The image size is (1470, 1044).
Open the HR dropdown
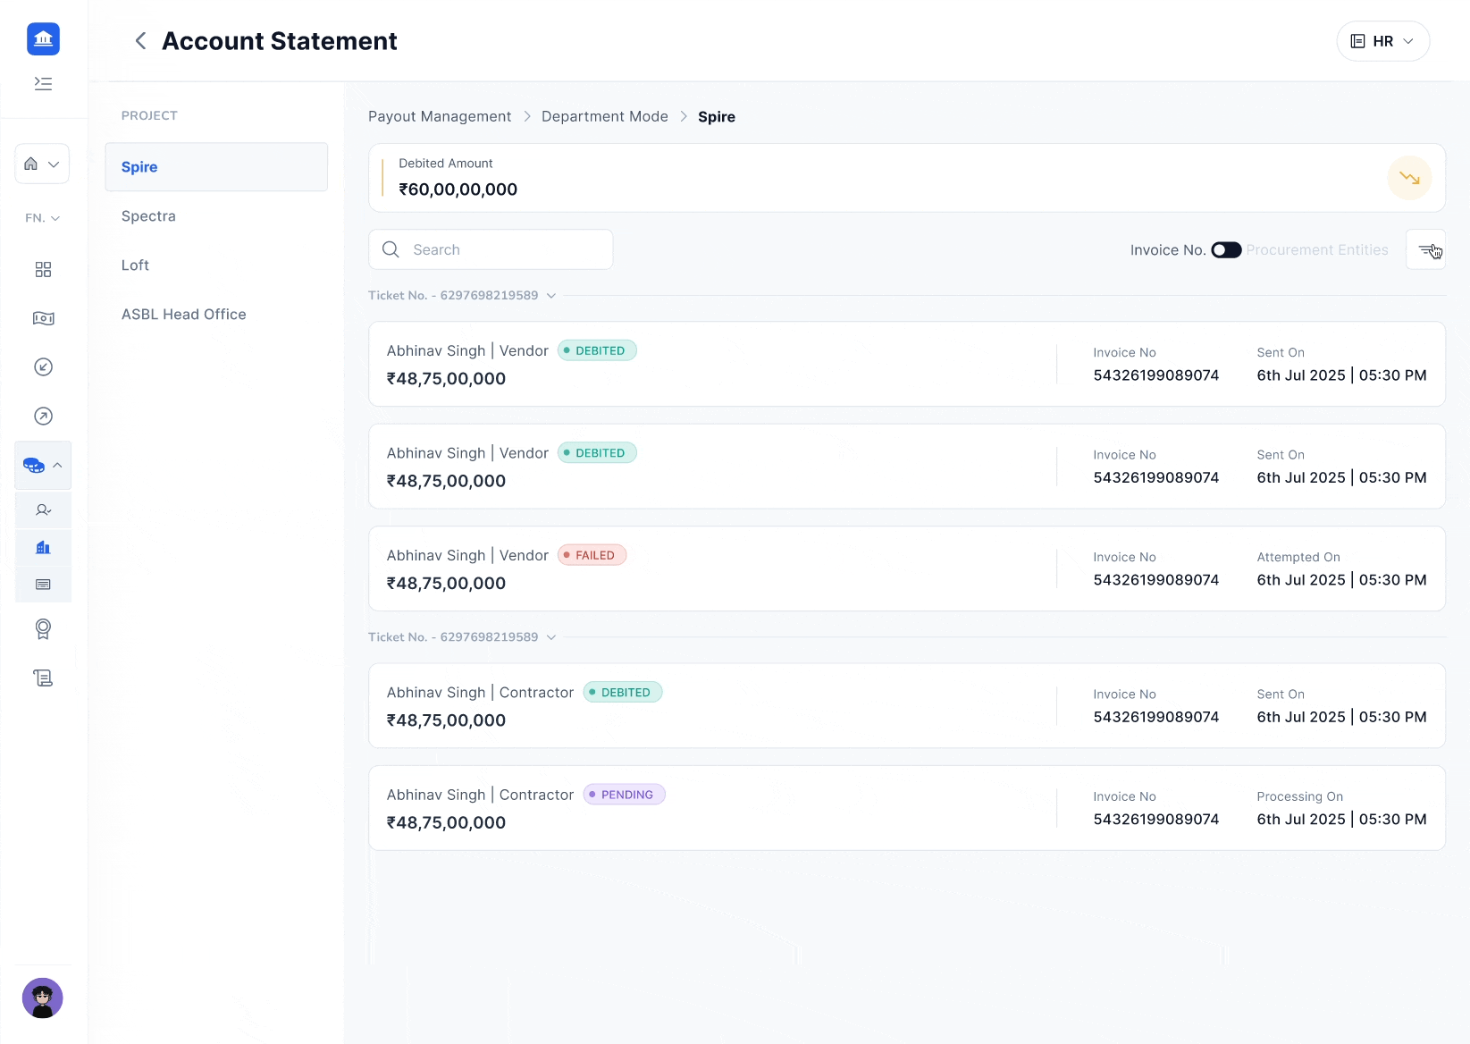coord(1383,41)
